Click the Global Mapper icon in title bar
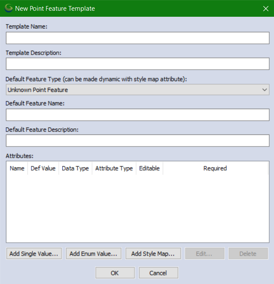 [8, 8]
